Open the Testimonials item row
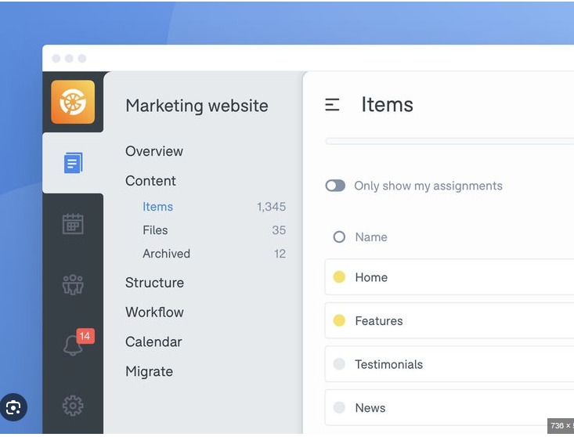The width and height of the screenshot is (574, 437). pyautogui.click(x=449, y=364)
